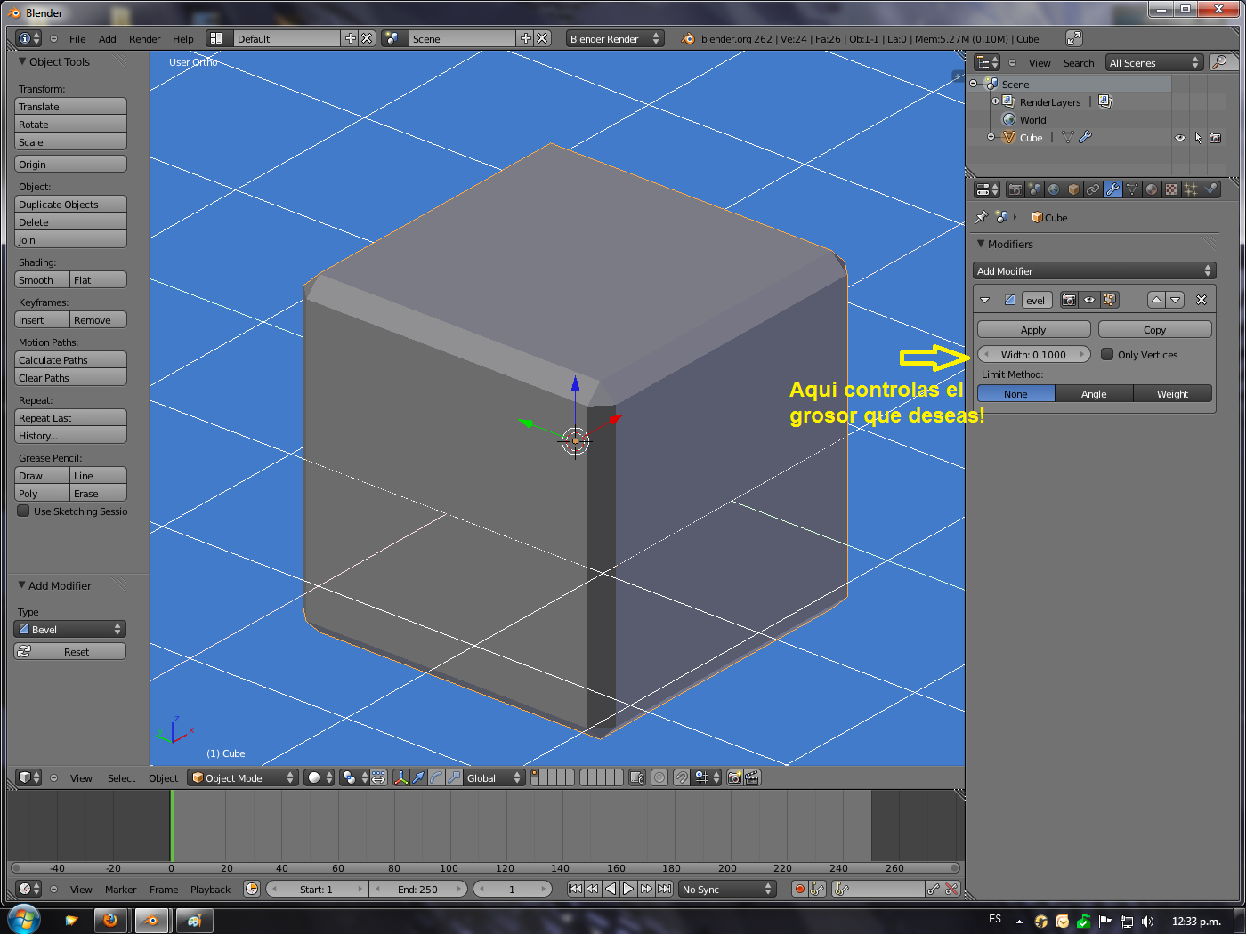Viewport: 1246px width, 934px height.
Task: Open the viewport shading mode dropdown
Action: (319, 777)
